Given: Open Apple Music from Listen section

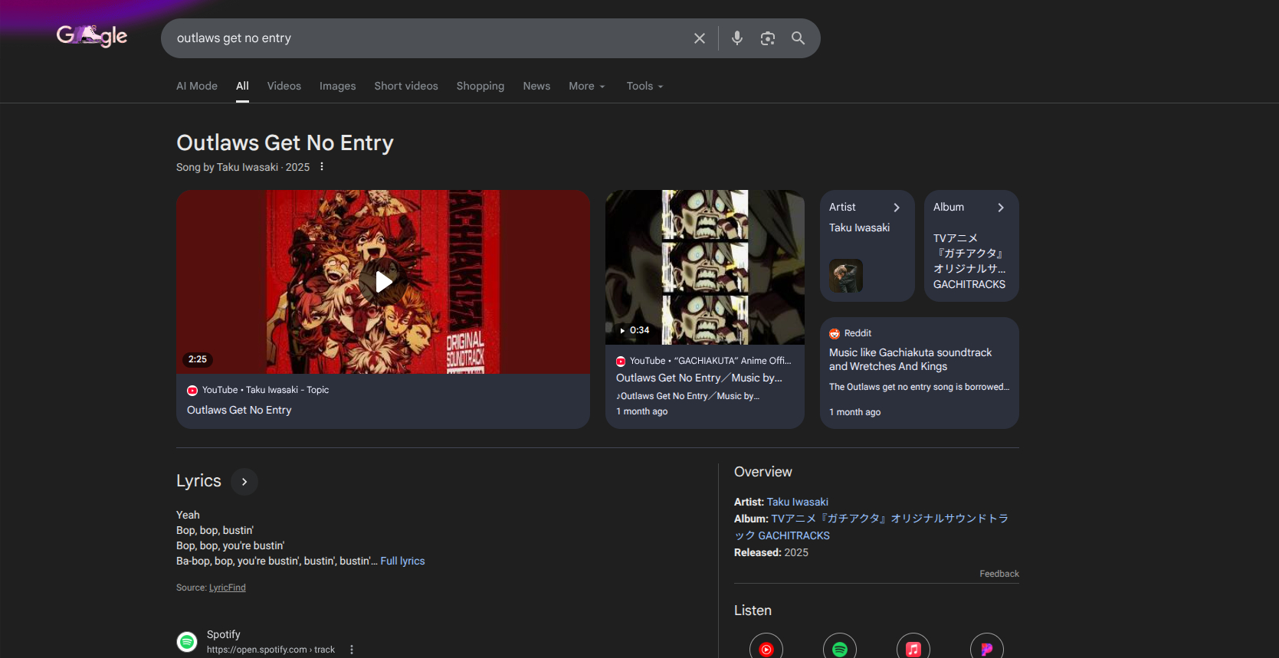Looking at the screenshot, I should click(x=913, y=648).
